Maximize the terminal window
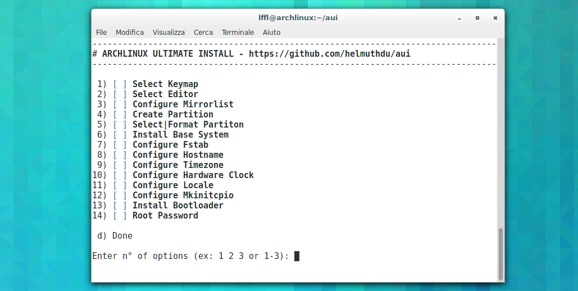 pos(477,18)
